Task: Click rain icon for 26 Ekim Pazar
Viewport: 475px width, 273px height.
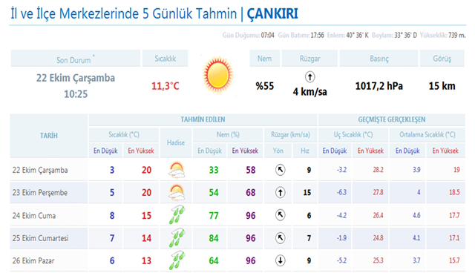Action: click(177, 260)
